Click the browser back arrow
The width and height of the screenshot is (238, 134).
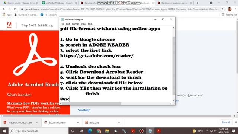4,9
